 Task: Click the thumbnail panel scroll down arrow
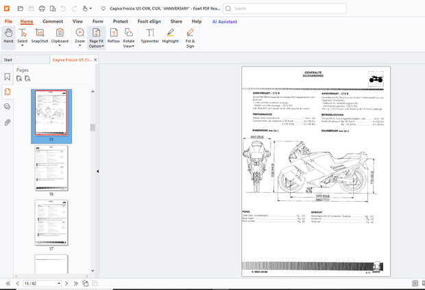pyautogui.click(x=93, y=270)
